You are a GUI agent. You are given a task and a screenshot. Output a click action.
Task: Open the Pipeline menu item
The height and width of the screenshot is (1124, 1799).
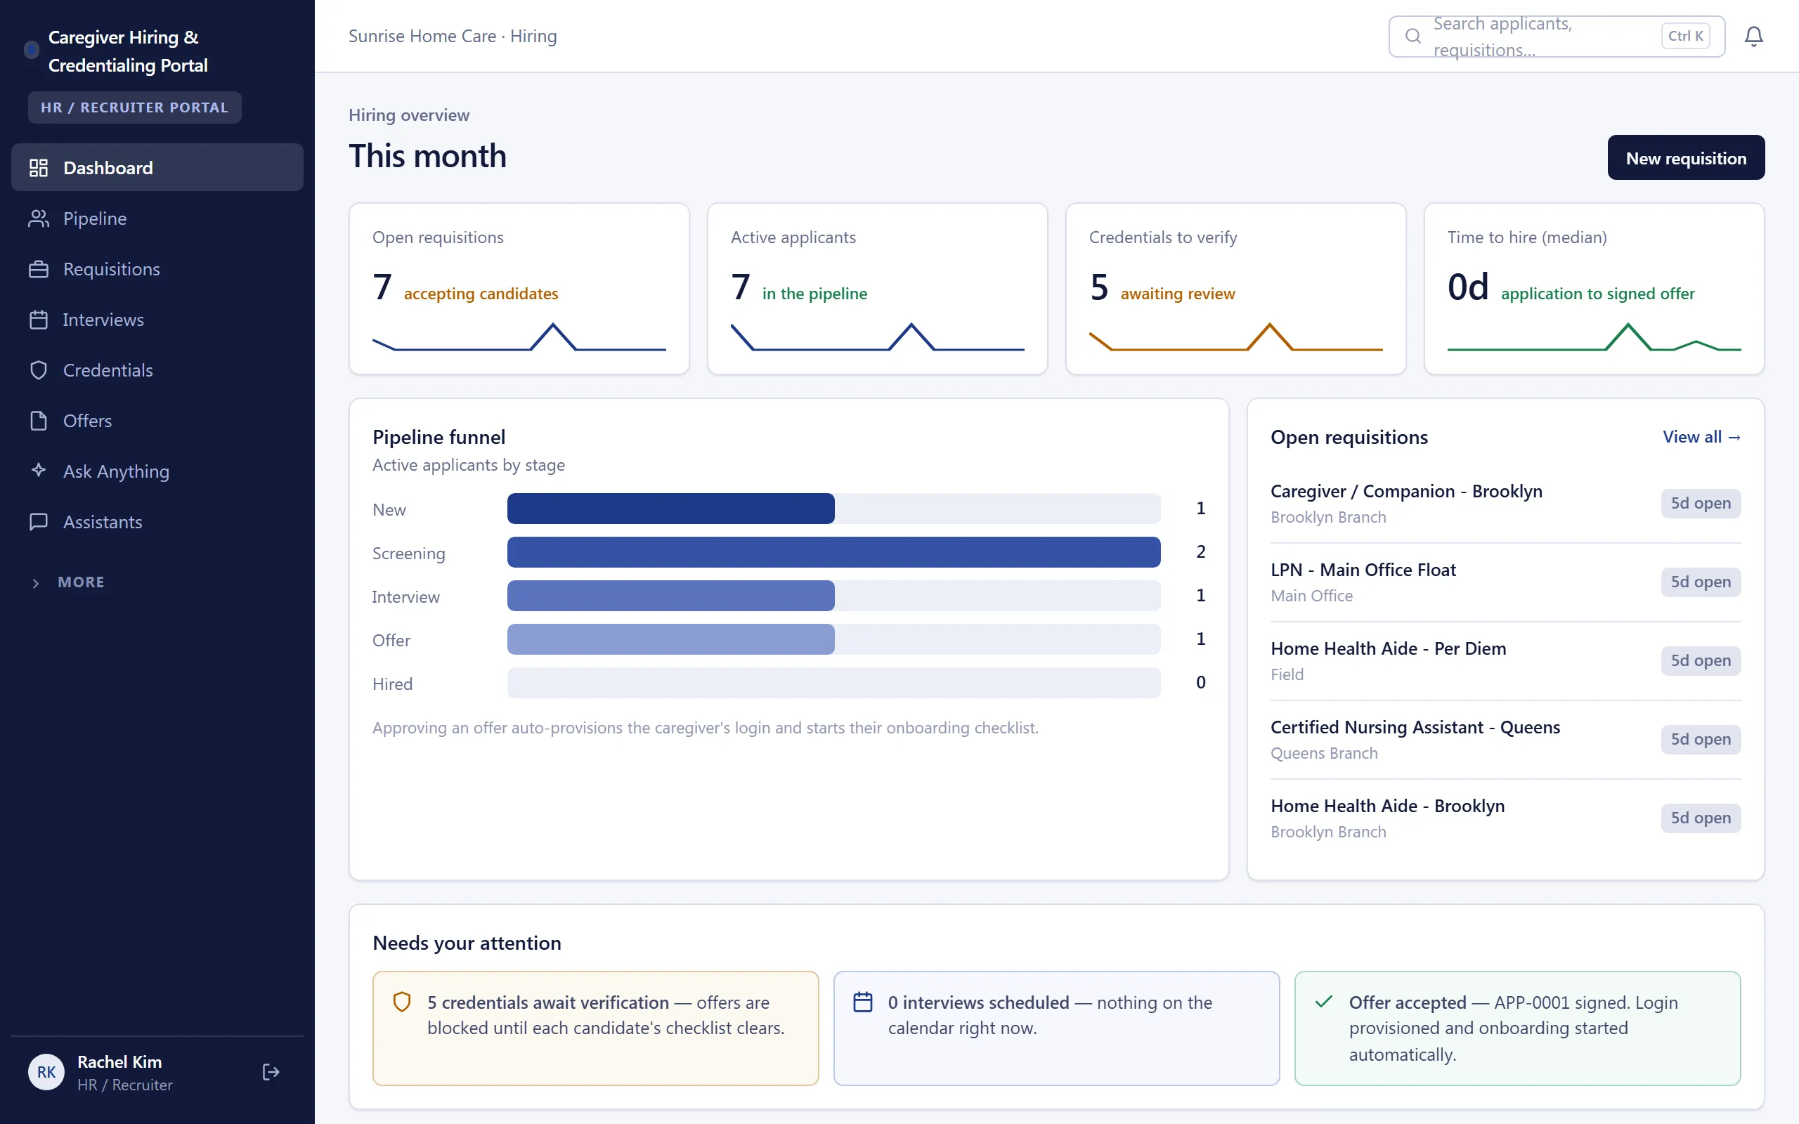pyautogui.click(x=157, y=218)
